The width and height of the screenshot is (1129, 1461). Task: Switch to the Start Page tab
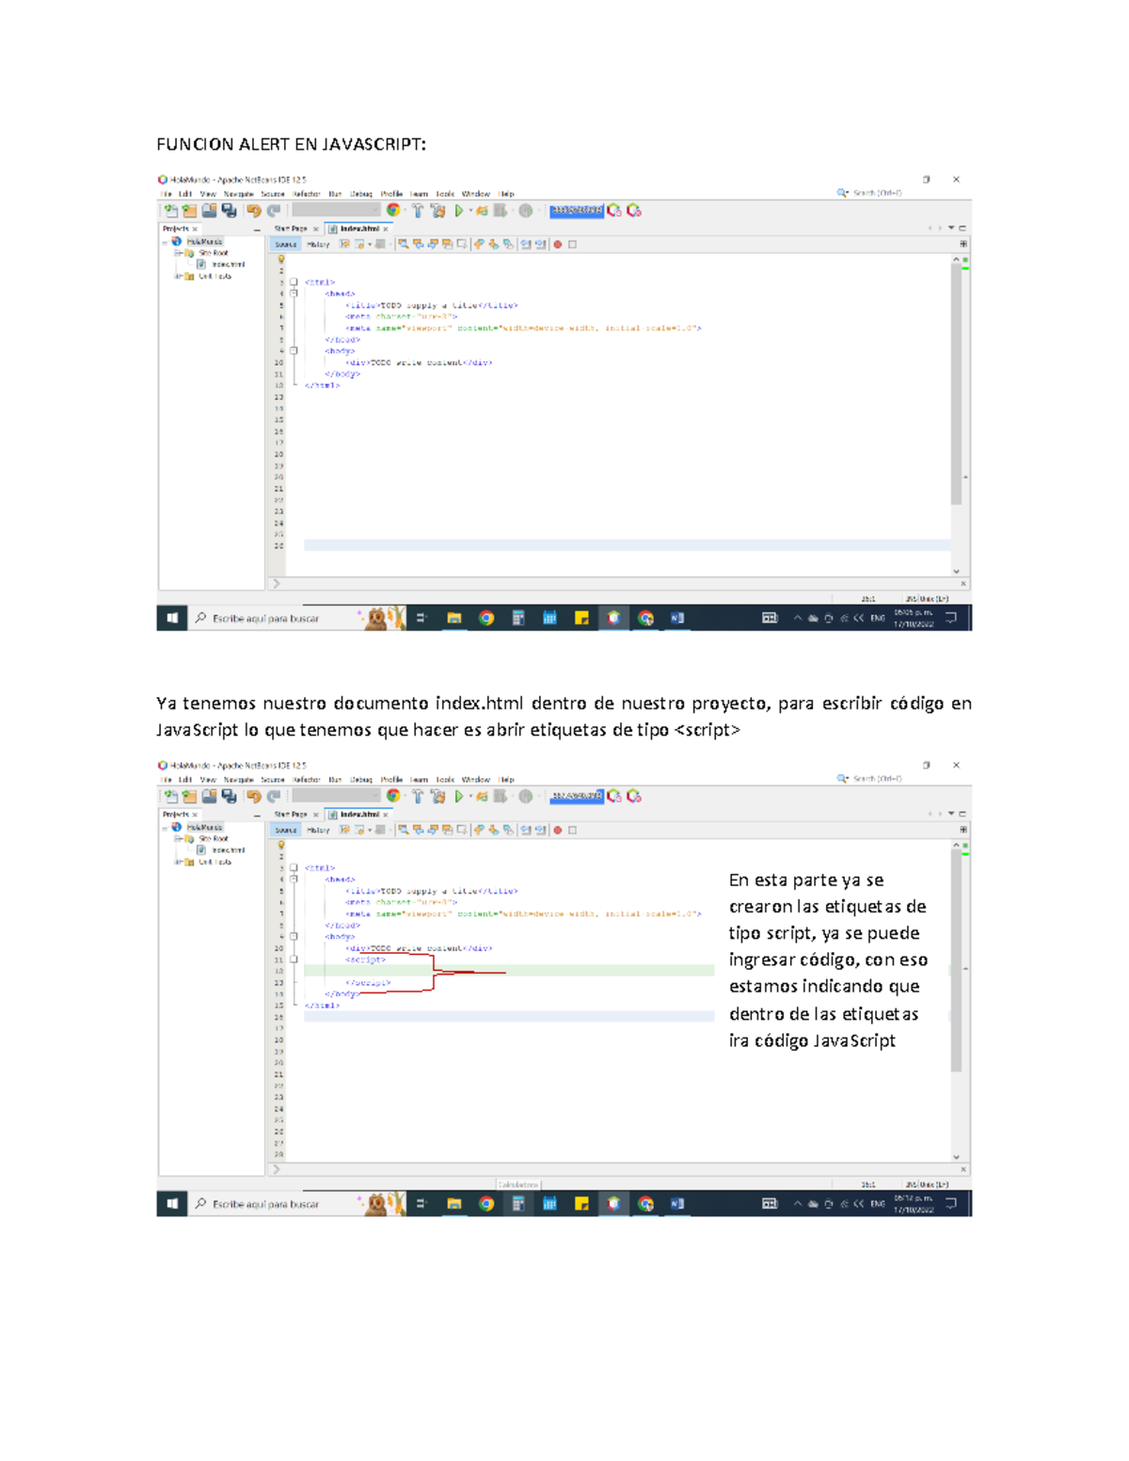click(292, 226)
